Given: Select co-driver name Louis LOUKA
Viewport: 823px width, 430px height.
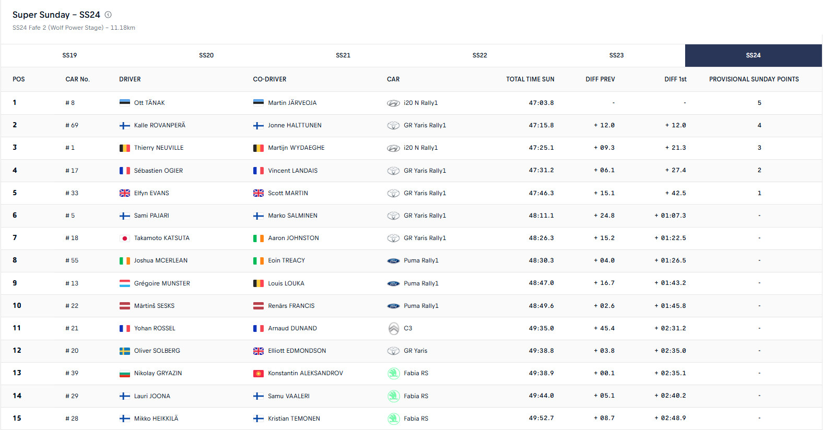Looking at the screenshot, I should [286, 283].
